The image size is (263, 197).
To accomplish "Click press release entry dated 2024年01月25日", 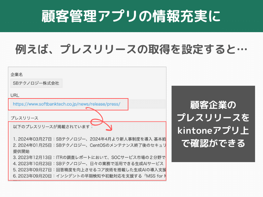I will [89, 145].
